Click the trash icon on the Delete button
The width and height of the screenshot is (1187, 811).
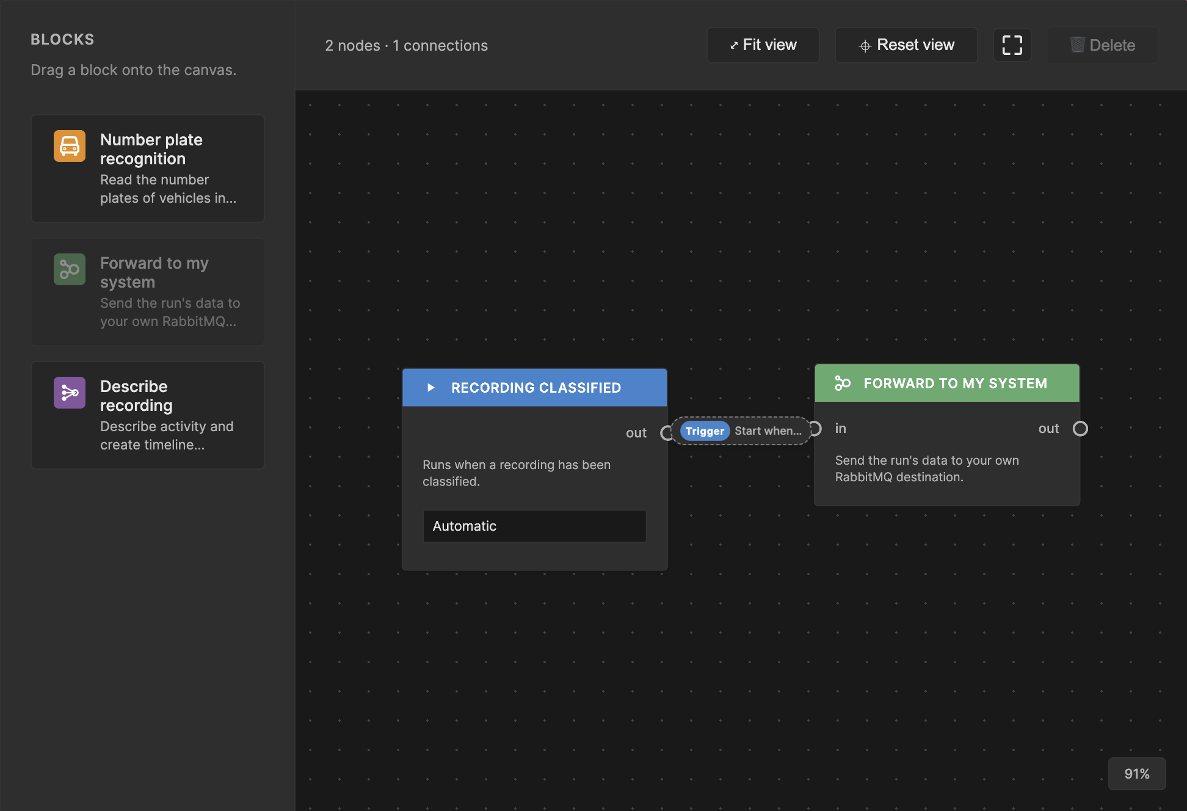pos(1078,45)
